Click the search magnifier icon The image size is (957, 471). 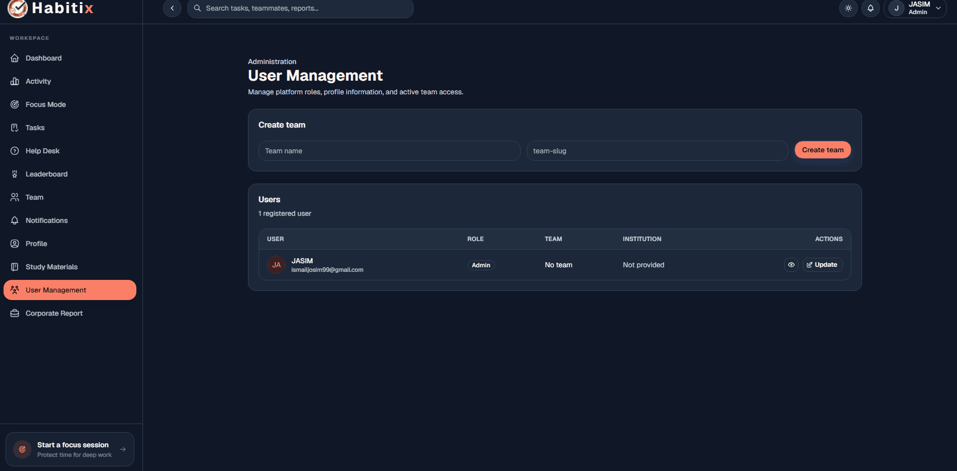pos(197,8)
